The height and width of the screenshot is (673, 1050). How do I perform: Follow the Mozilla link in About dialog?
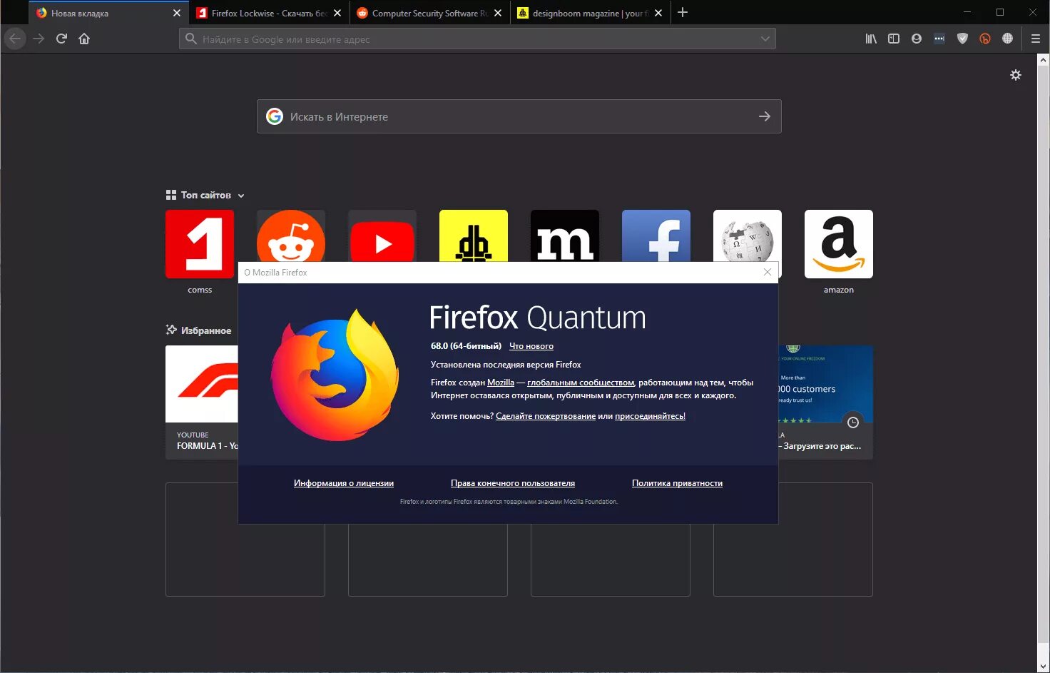tap(501, 383)
